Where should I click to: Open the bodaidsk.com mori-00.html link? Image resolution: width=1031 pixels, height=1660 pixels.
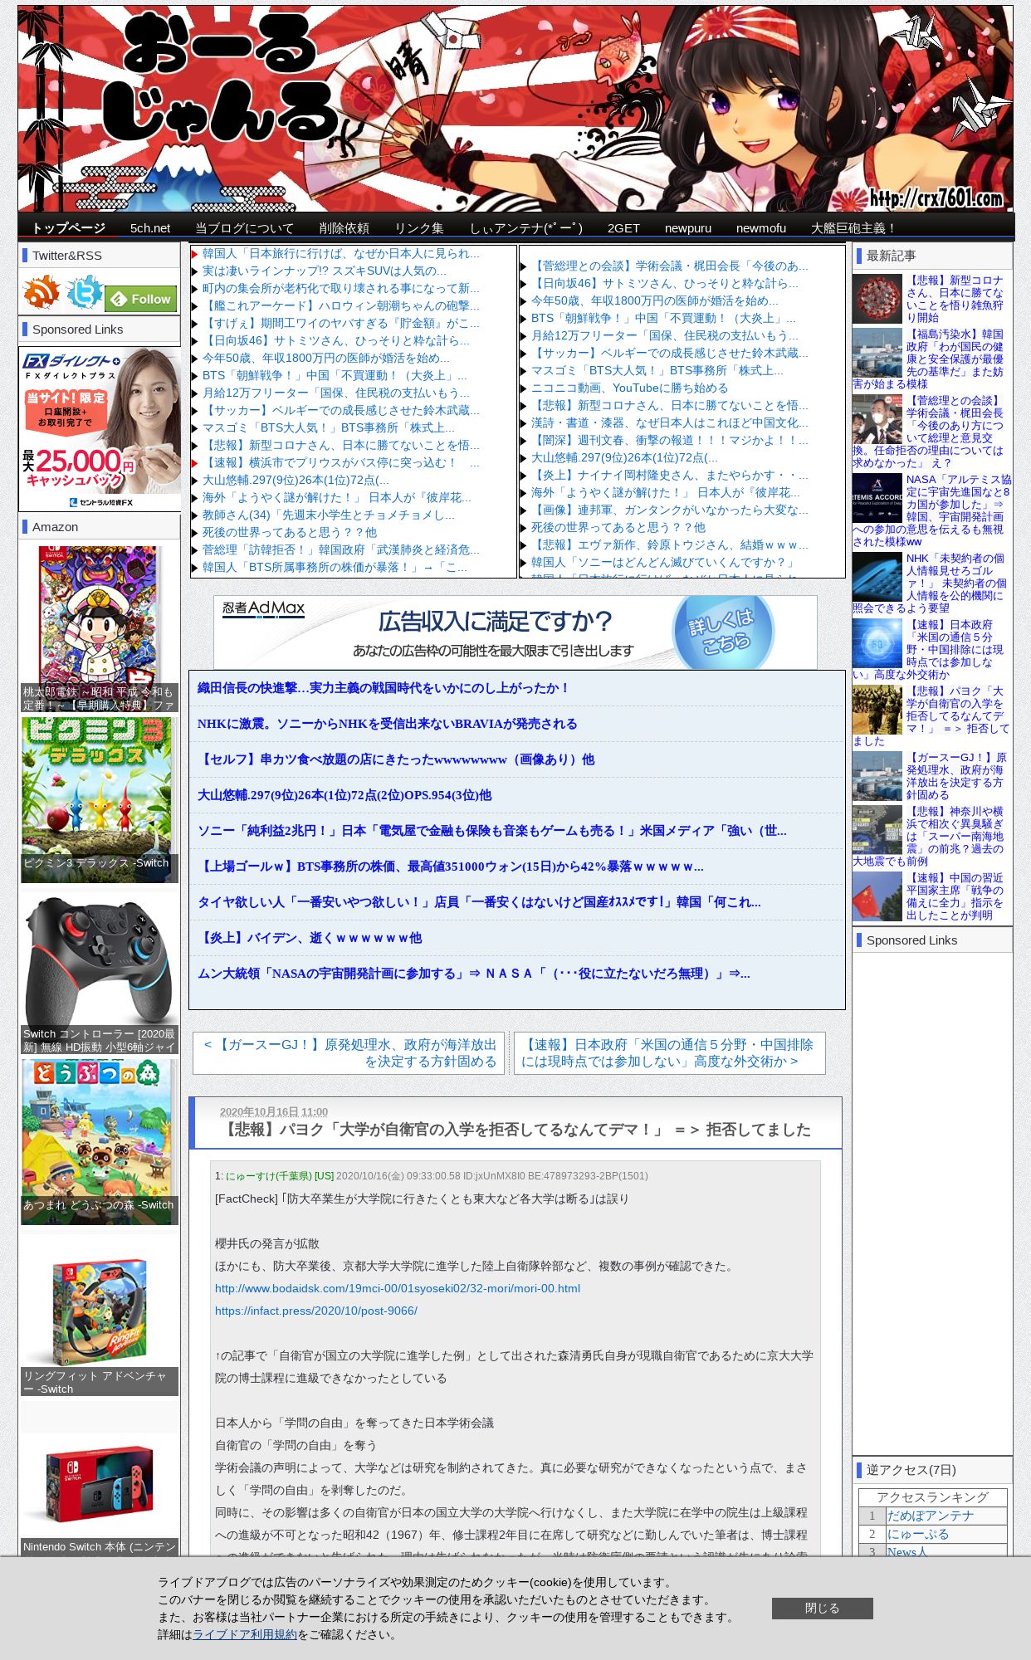click(x=398, y=1288)
